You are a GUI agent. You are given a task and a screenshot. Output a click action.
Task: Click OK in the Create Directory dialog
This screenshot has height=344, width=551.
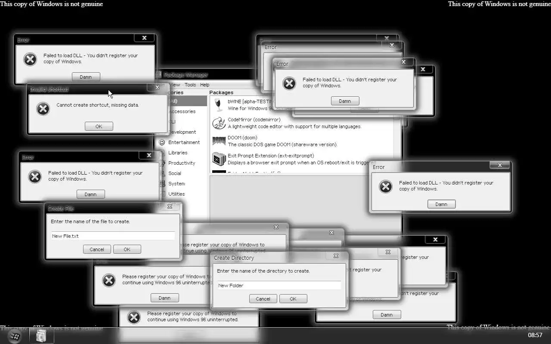coord(293,299)
